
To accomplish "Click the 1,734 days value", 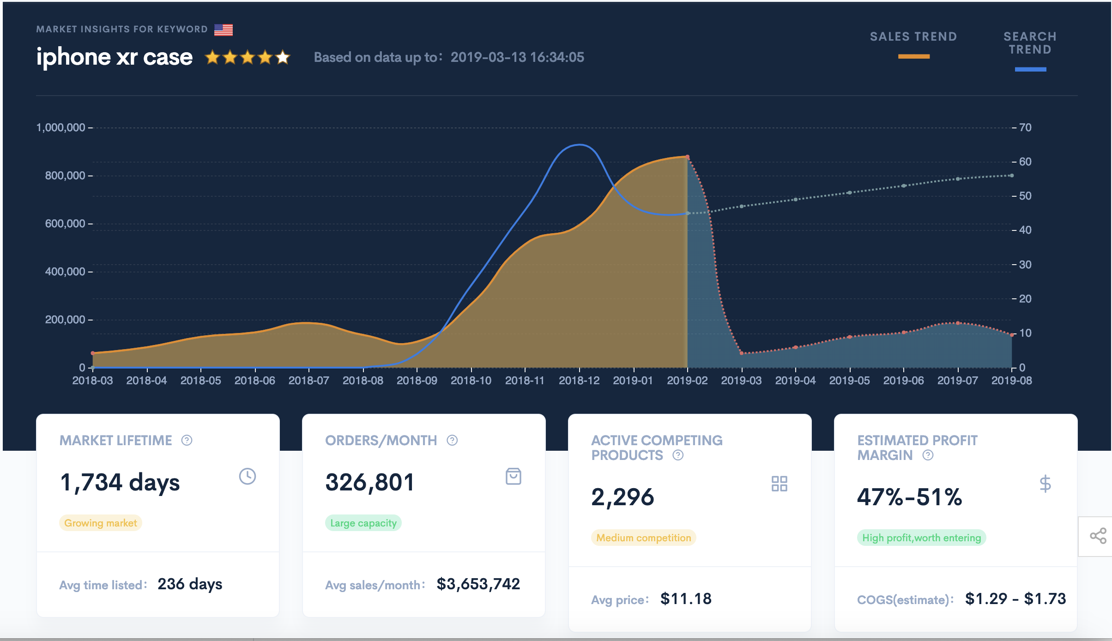I will [x=120, y=482].
